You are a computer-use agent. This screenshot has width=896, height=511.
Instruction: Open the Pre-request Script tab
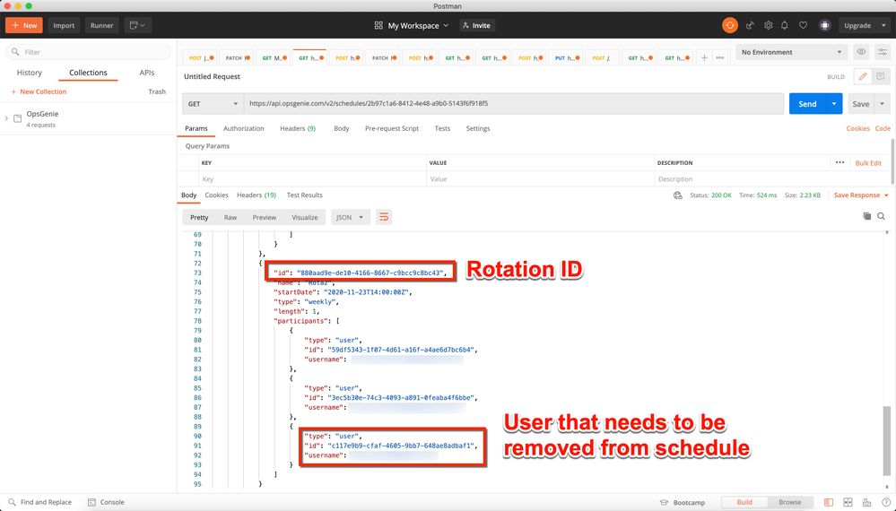coord(391,128)
